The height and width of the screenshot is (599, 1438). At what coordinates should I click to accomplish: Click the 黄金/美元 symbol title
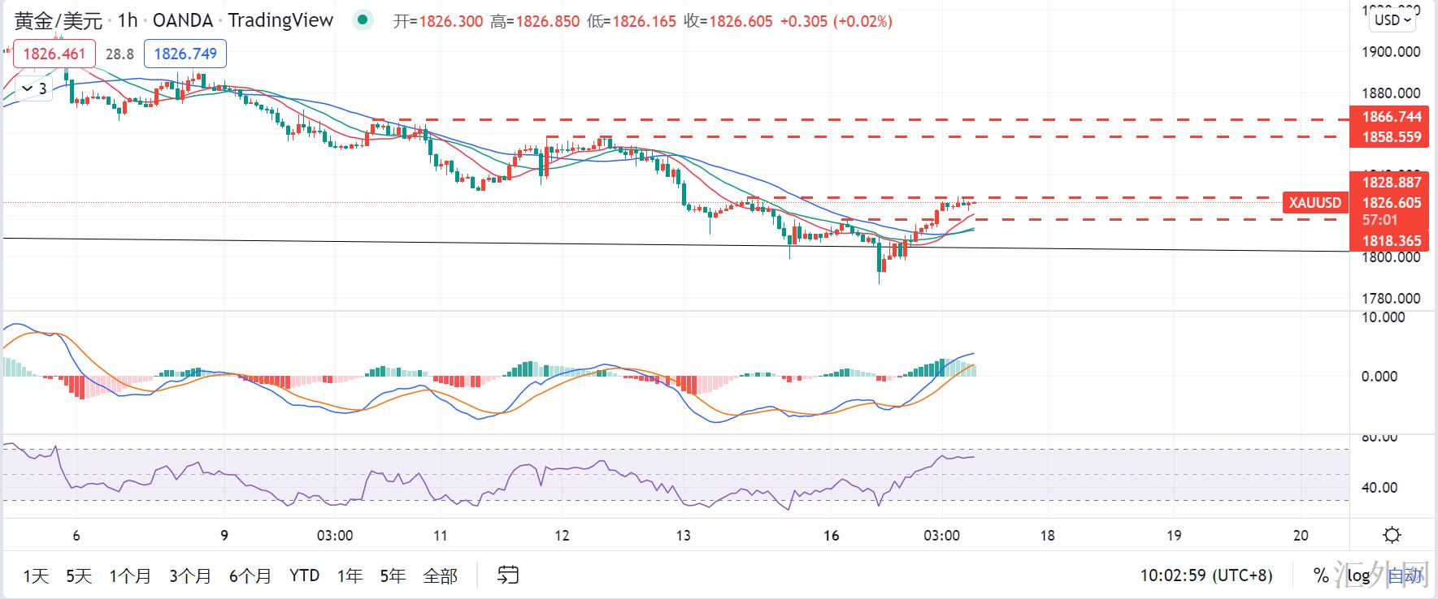[59, 20]
